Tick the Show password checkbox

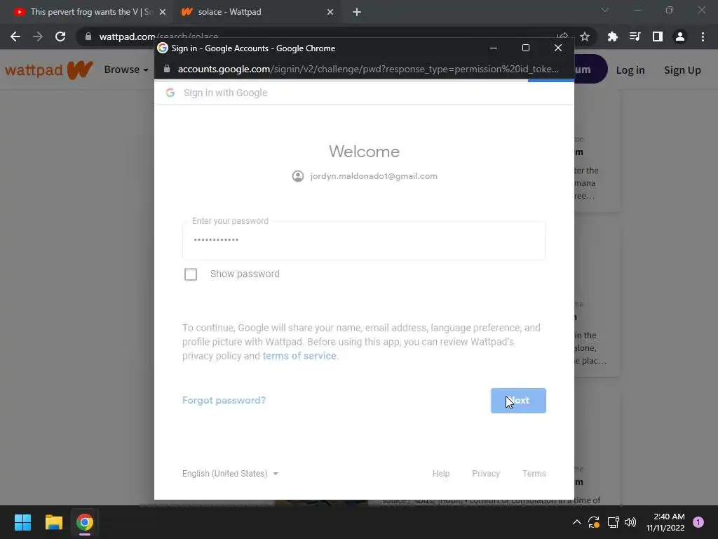pos(191,274)
